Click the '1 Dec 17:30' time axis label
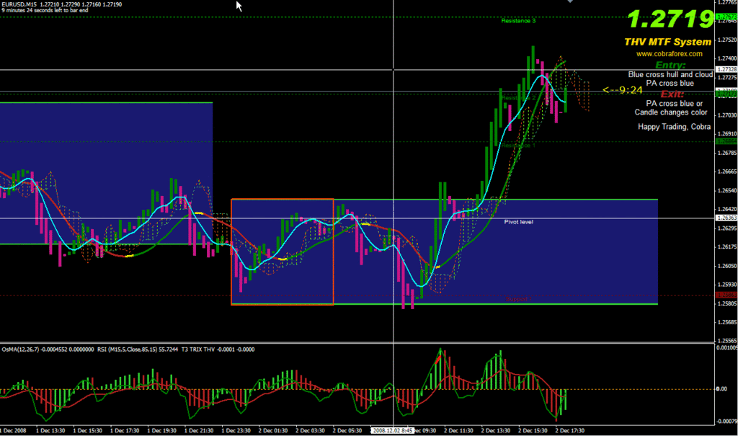This screenshot has height=436, width=738. 125,430
